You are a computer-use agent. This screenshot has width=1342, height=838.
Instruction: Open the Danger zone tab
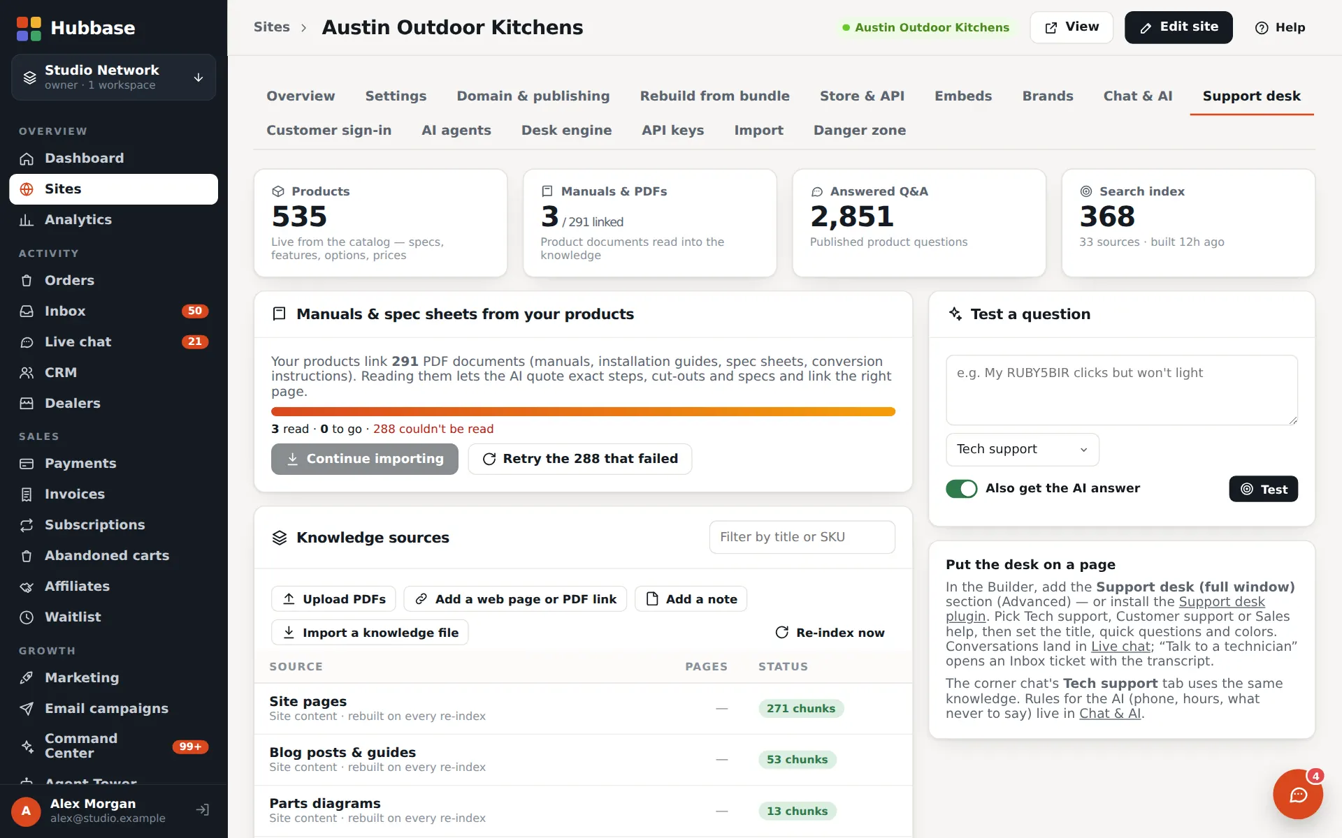coord(860,131)
